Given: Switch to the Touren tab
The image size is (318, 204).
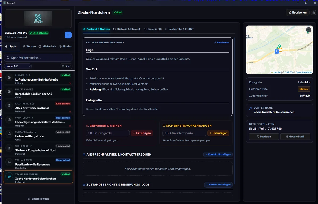Looking at the screenshot, I should [29, 46].
